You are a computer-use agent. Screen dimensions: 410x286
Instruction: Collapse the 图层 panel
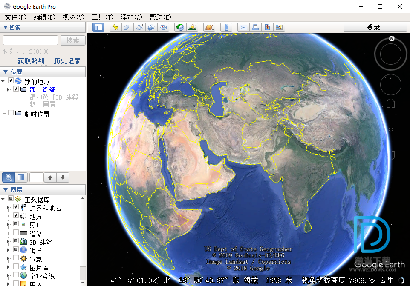5,190
